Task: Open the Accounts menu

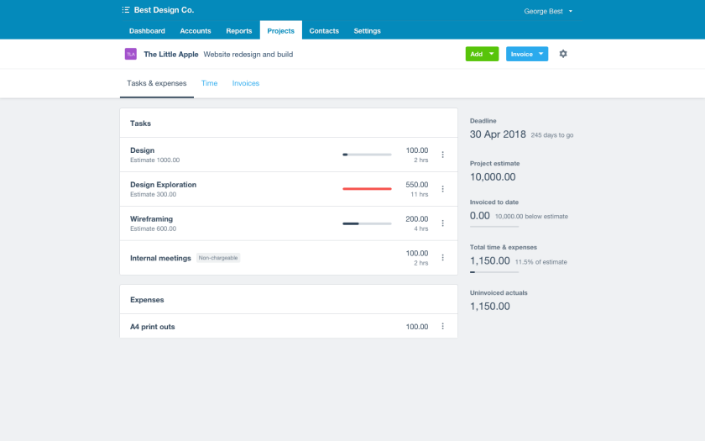Action: [x=196, y=30]
